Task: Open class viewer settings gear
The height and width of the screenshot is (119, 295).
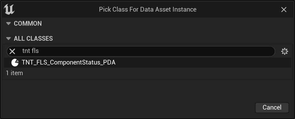Action: (x=284, y=51)
